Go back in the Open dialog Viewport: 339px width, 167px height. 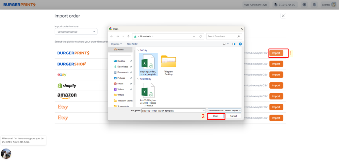pos(111,36)
